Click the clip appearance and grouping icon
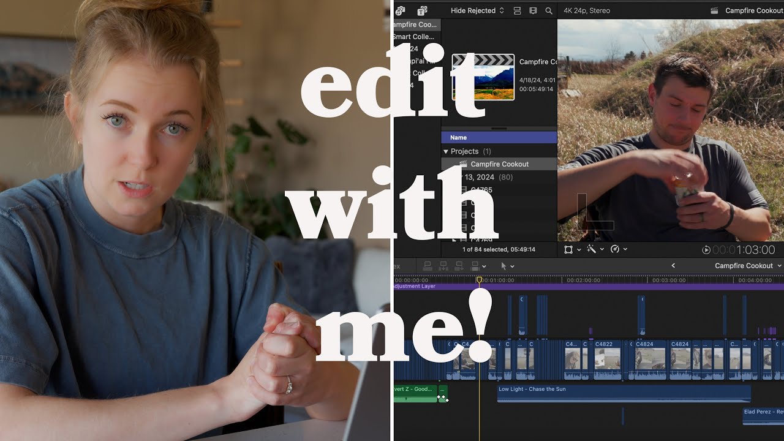 click(x=518, y=10)
